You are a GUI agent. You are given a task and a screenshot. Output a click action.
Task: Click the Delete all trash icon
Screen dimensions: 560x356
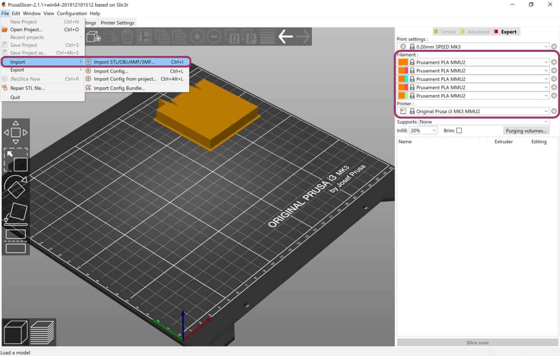127,37
